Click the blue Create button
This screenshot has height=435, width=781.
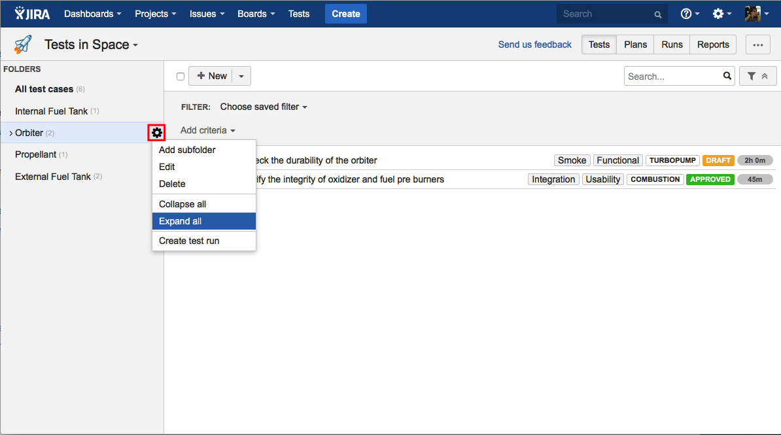pos(345,14)
